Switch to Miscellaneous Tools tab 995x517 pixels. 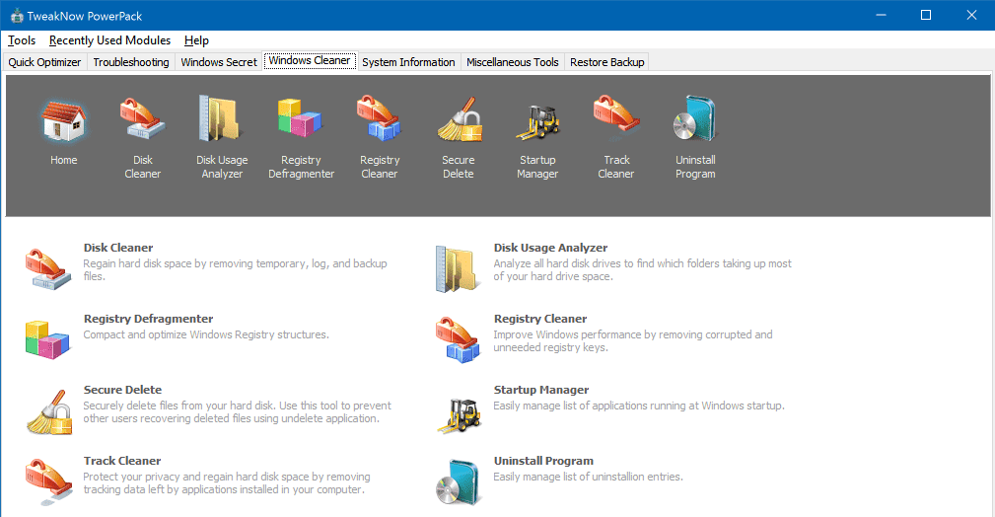click(x=512, y=62)
